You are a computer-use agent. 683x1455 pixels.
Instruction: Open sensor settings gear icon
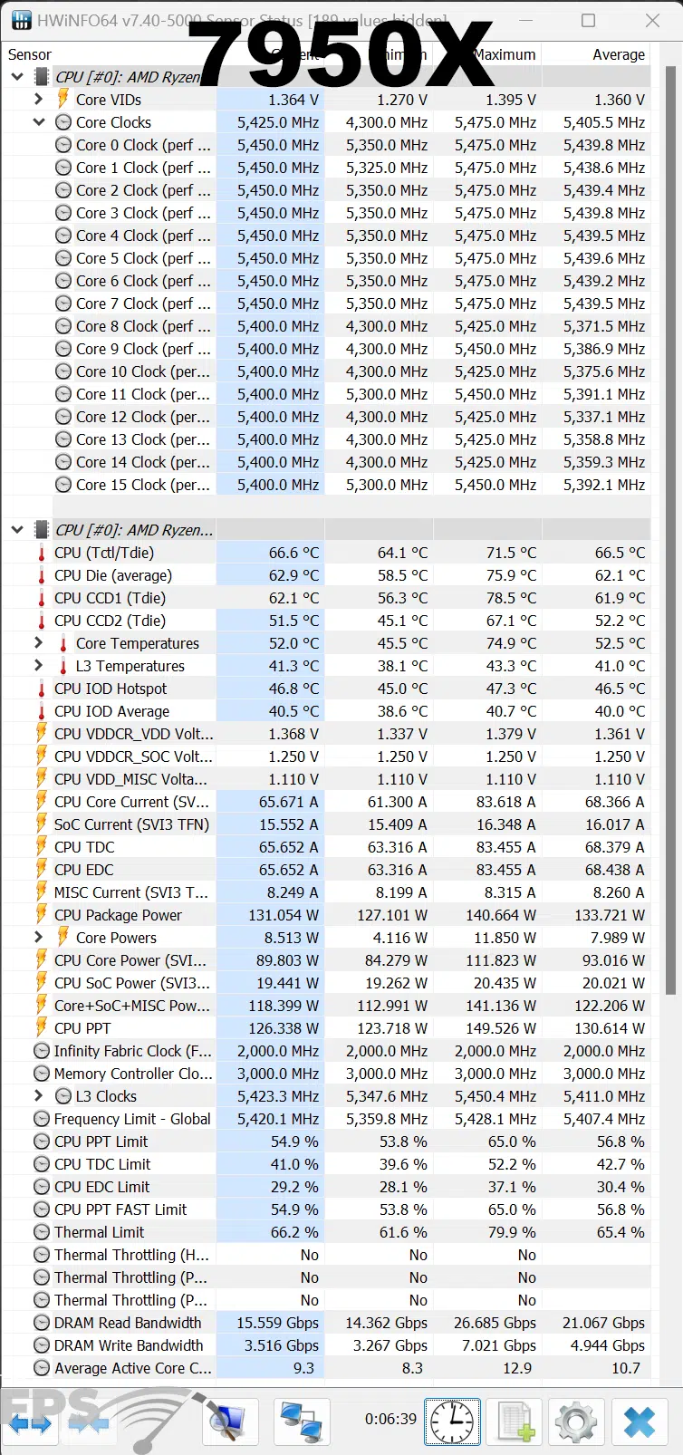click(x=576, y=1421)
